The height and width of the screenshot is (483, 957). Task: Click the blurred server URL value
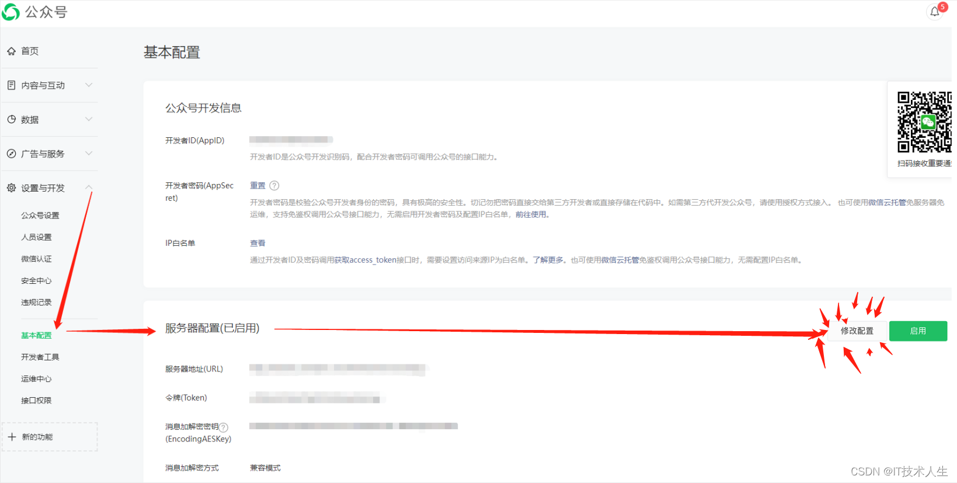[339, 369]
